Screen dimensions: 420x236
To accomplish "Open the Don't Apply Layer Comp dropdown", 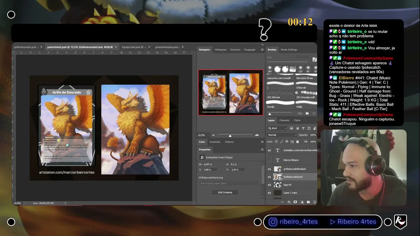I will [229, 183].
